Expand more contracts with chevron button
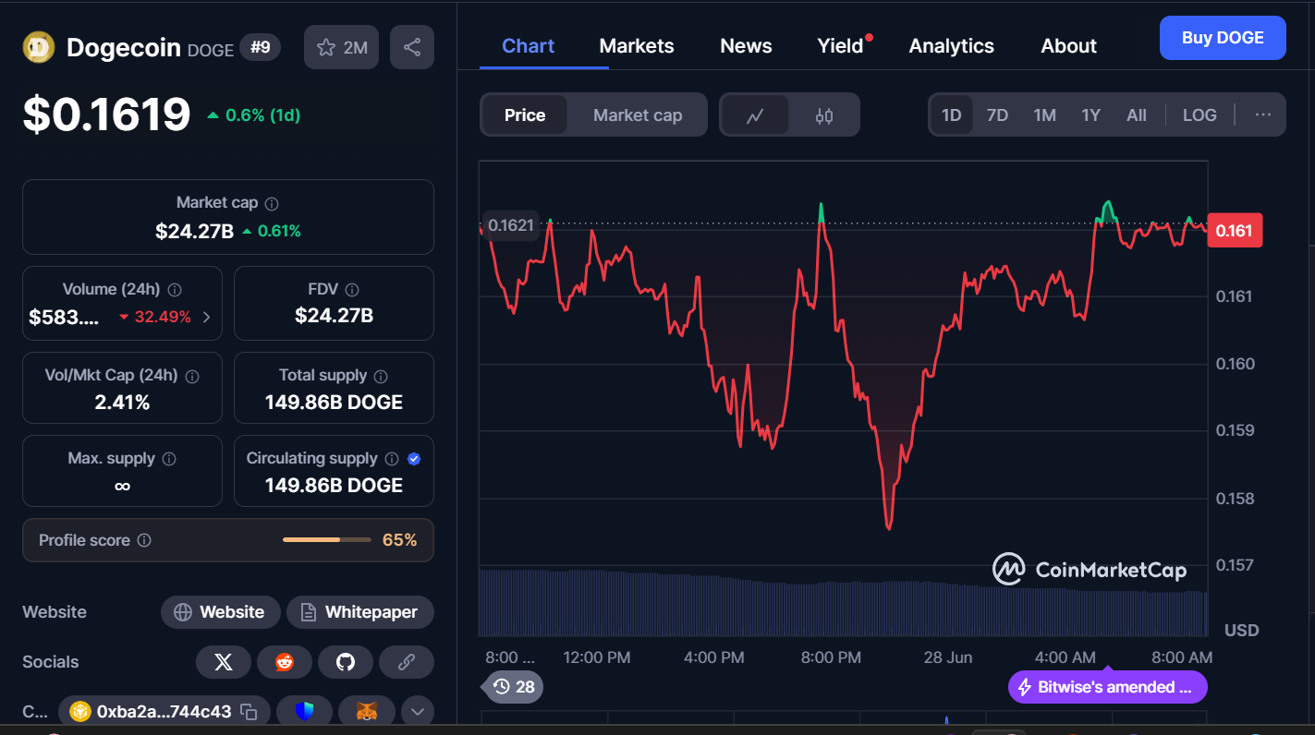Viewport: 1315px width, 735px height. tap(418, 712)
